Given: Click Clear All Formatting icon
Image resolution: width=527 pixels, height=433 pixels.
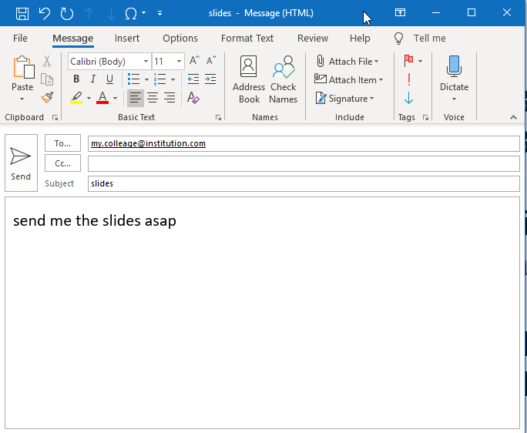Looking at the screenshot, I should 193,98.
